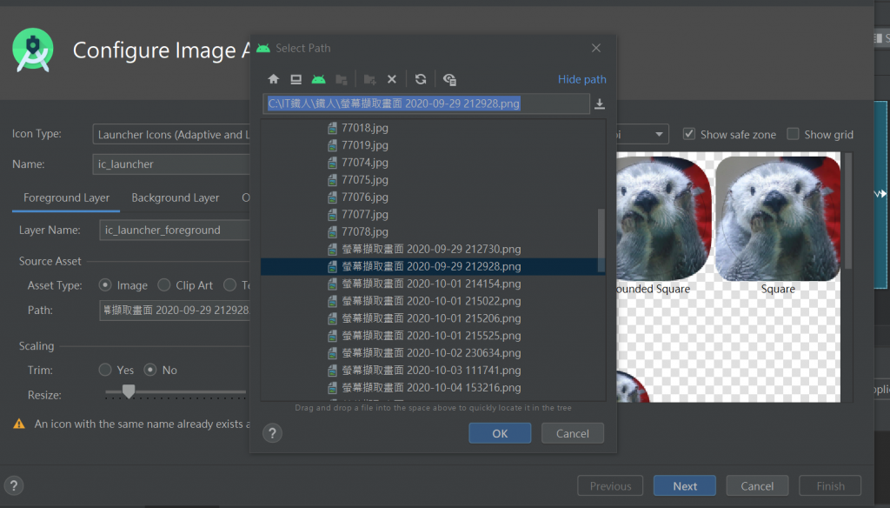Select Clip Art asset type radio
Viewport: 890px width, 508px height.
pos(164,285)
